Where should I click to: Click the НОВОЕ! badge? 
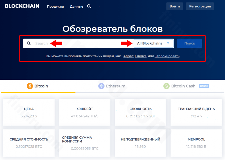pyautogui.click(x=204, y=86)
